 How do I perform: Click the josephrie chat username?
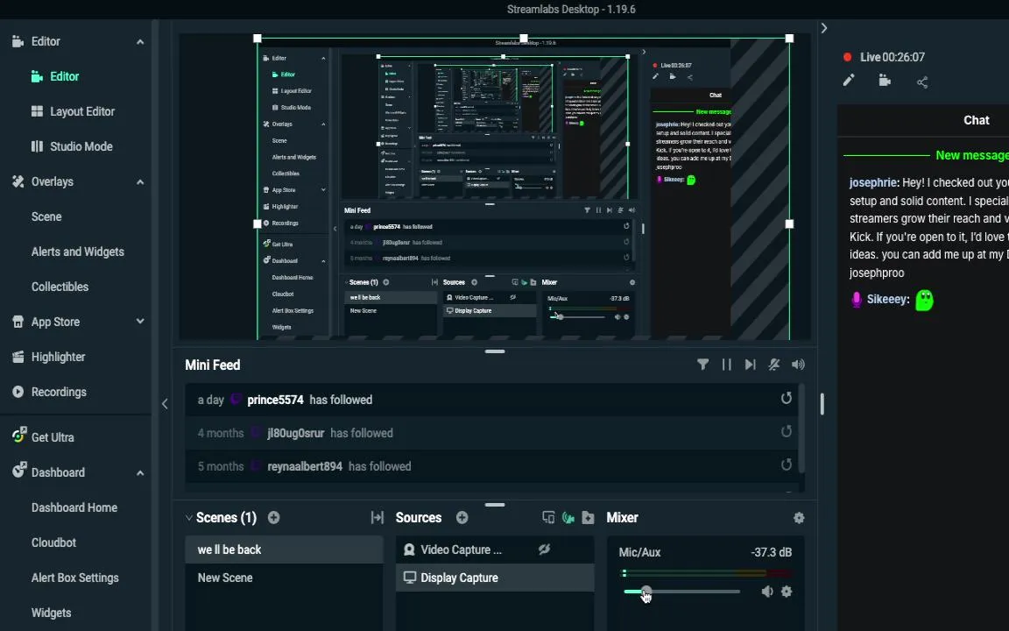coord(873,183)
